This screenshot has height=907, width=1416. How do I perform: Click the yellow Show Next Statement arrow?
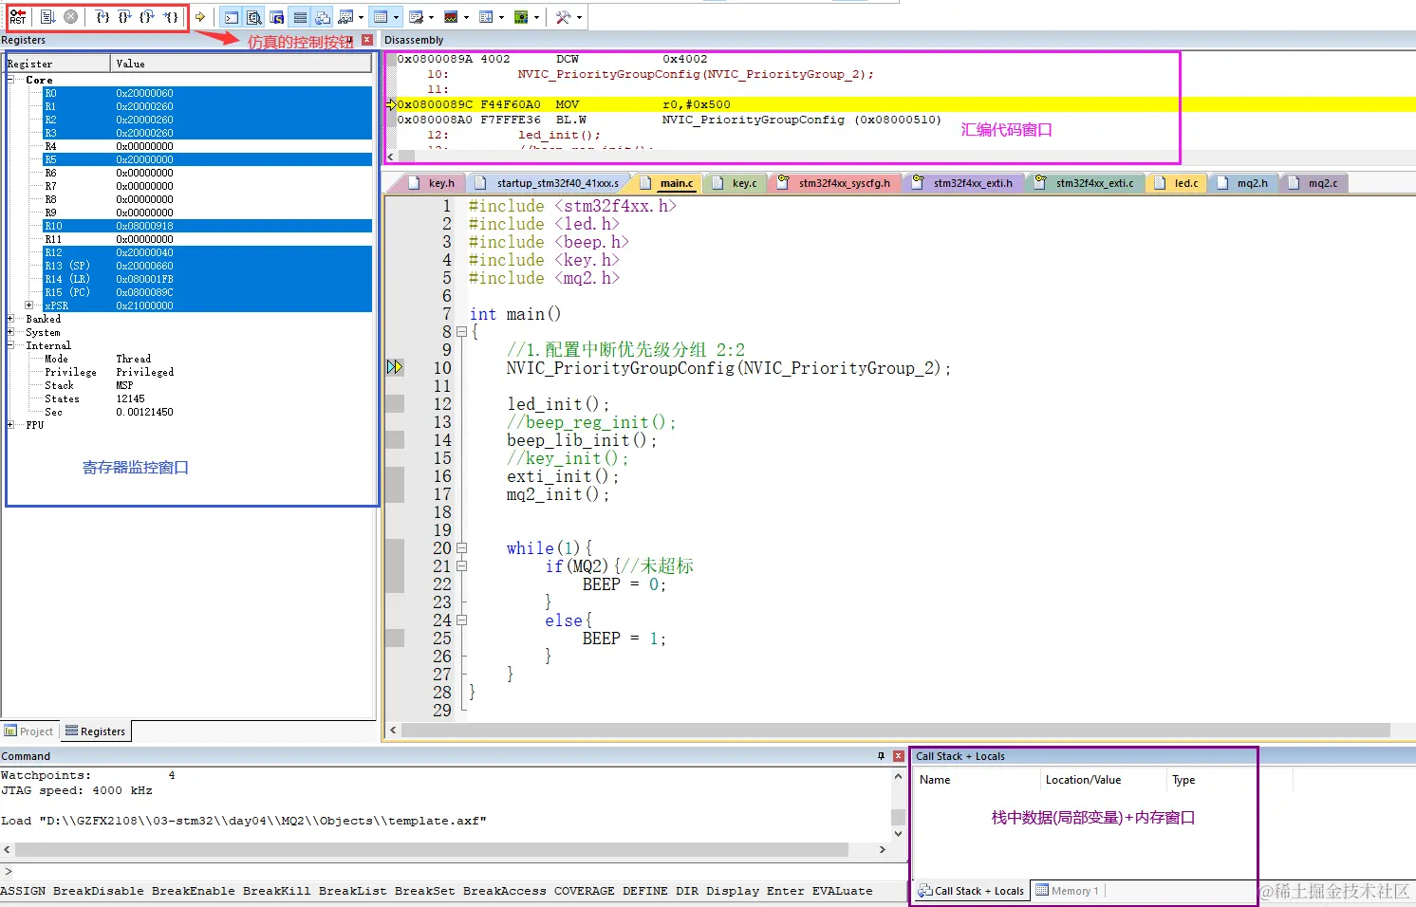pyautogui.click(x=200, y=17)
